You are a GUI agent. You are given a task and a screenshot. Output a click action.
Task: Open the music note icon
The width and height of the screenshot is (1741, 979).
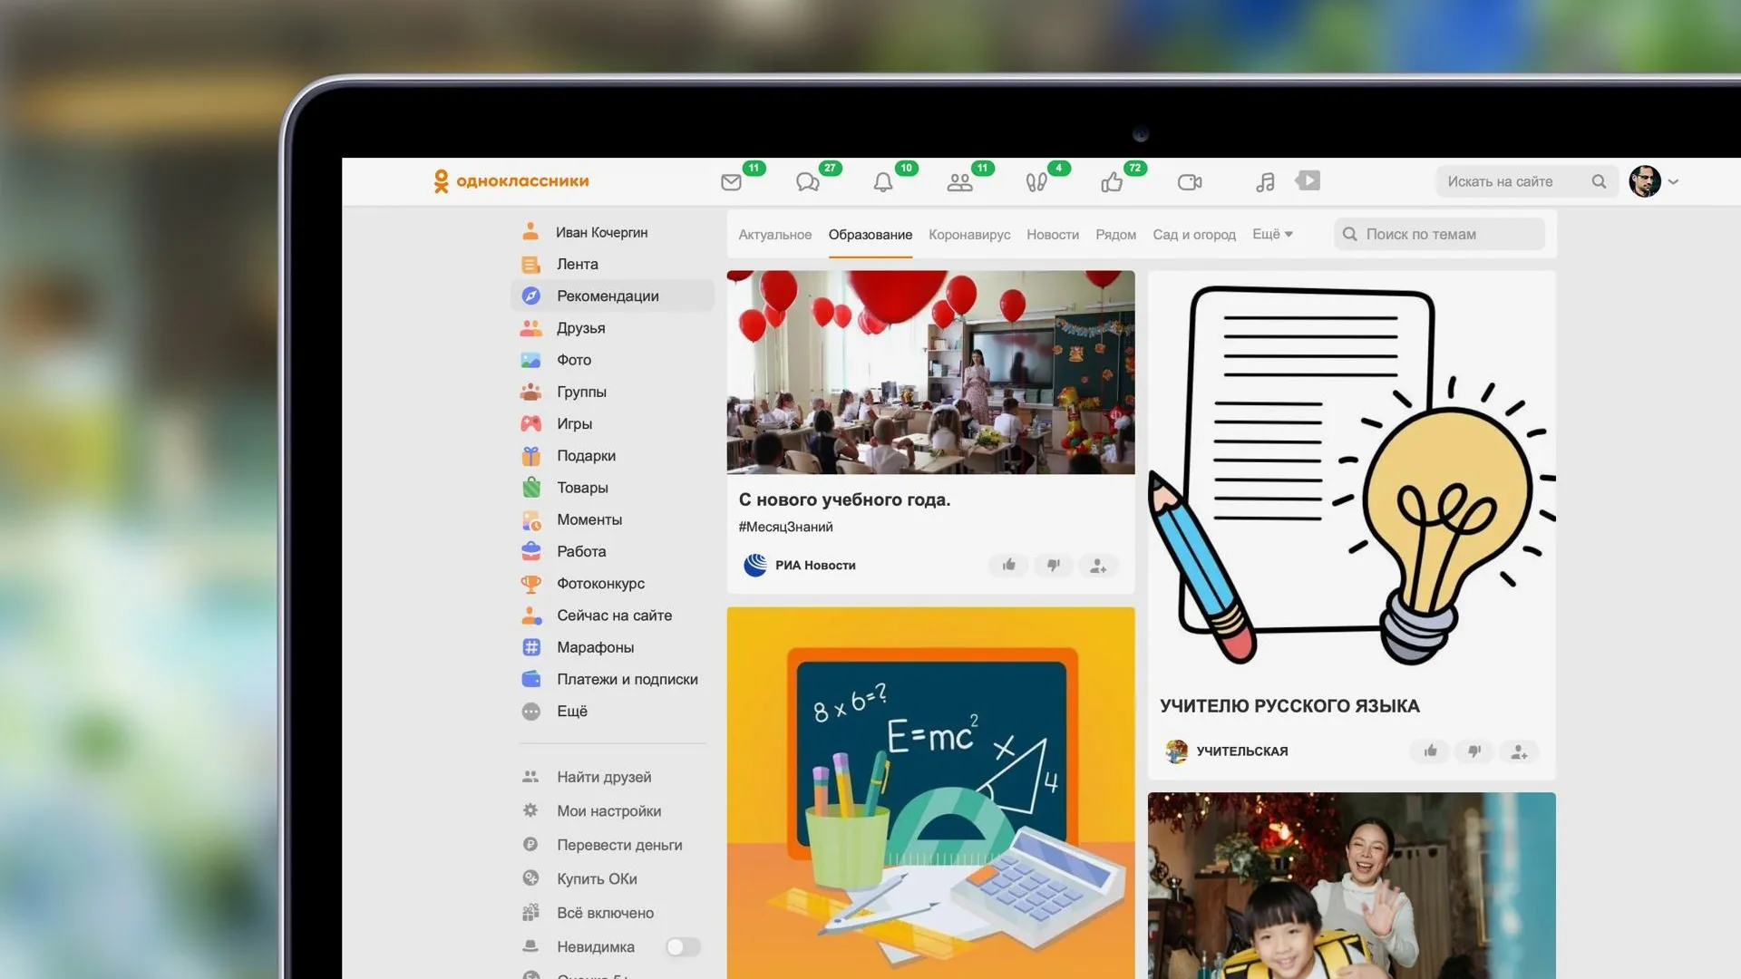pos(1265,182)
